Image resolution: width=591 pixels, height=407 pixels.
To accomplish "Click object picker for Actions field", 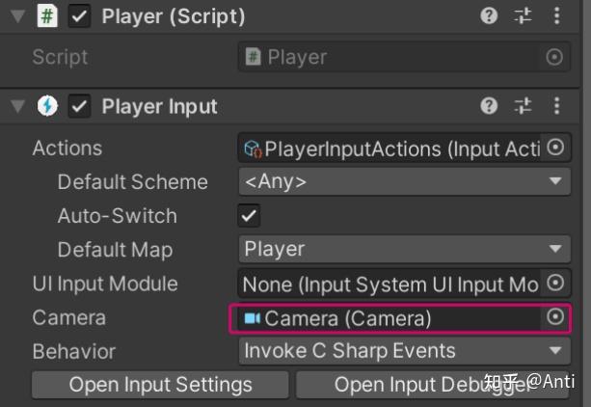I will [x=555, y=148].
